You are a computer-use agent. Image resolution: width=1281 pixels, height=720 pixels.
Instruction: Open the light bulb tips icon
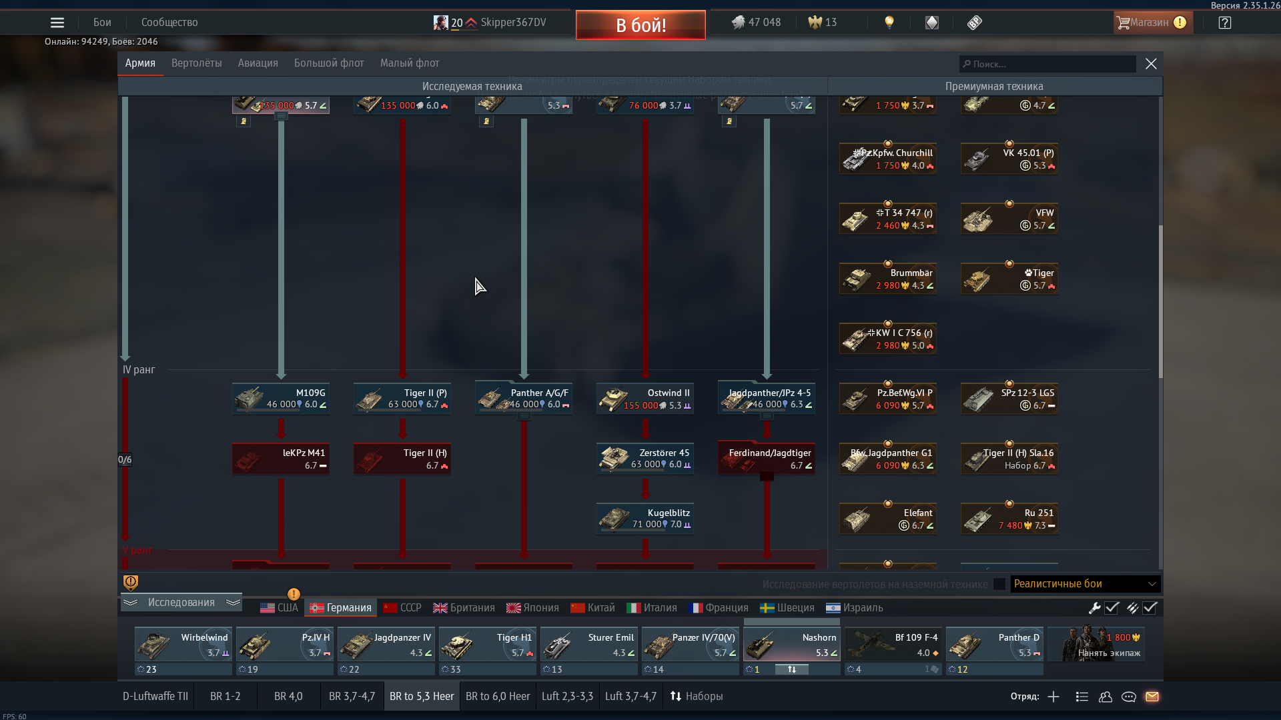coord(889,23)
